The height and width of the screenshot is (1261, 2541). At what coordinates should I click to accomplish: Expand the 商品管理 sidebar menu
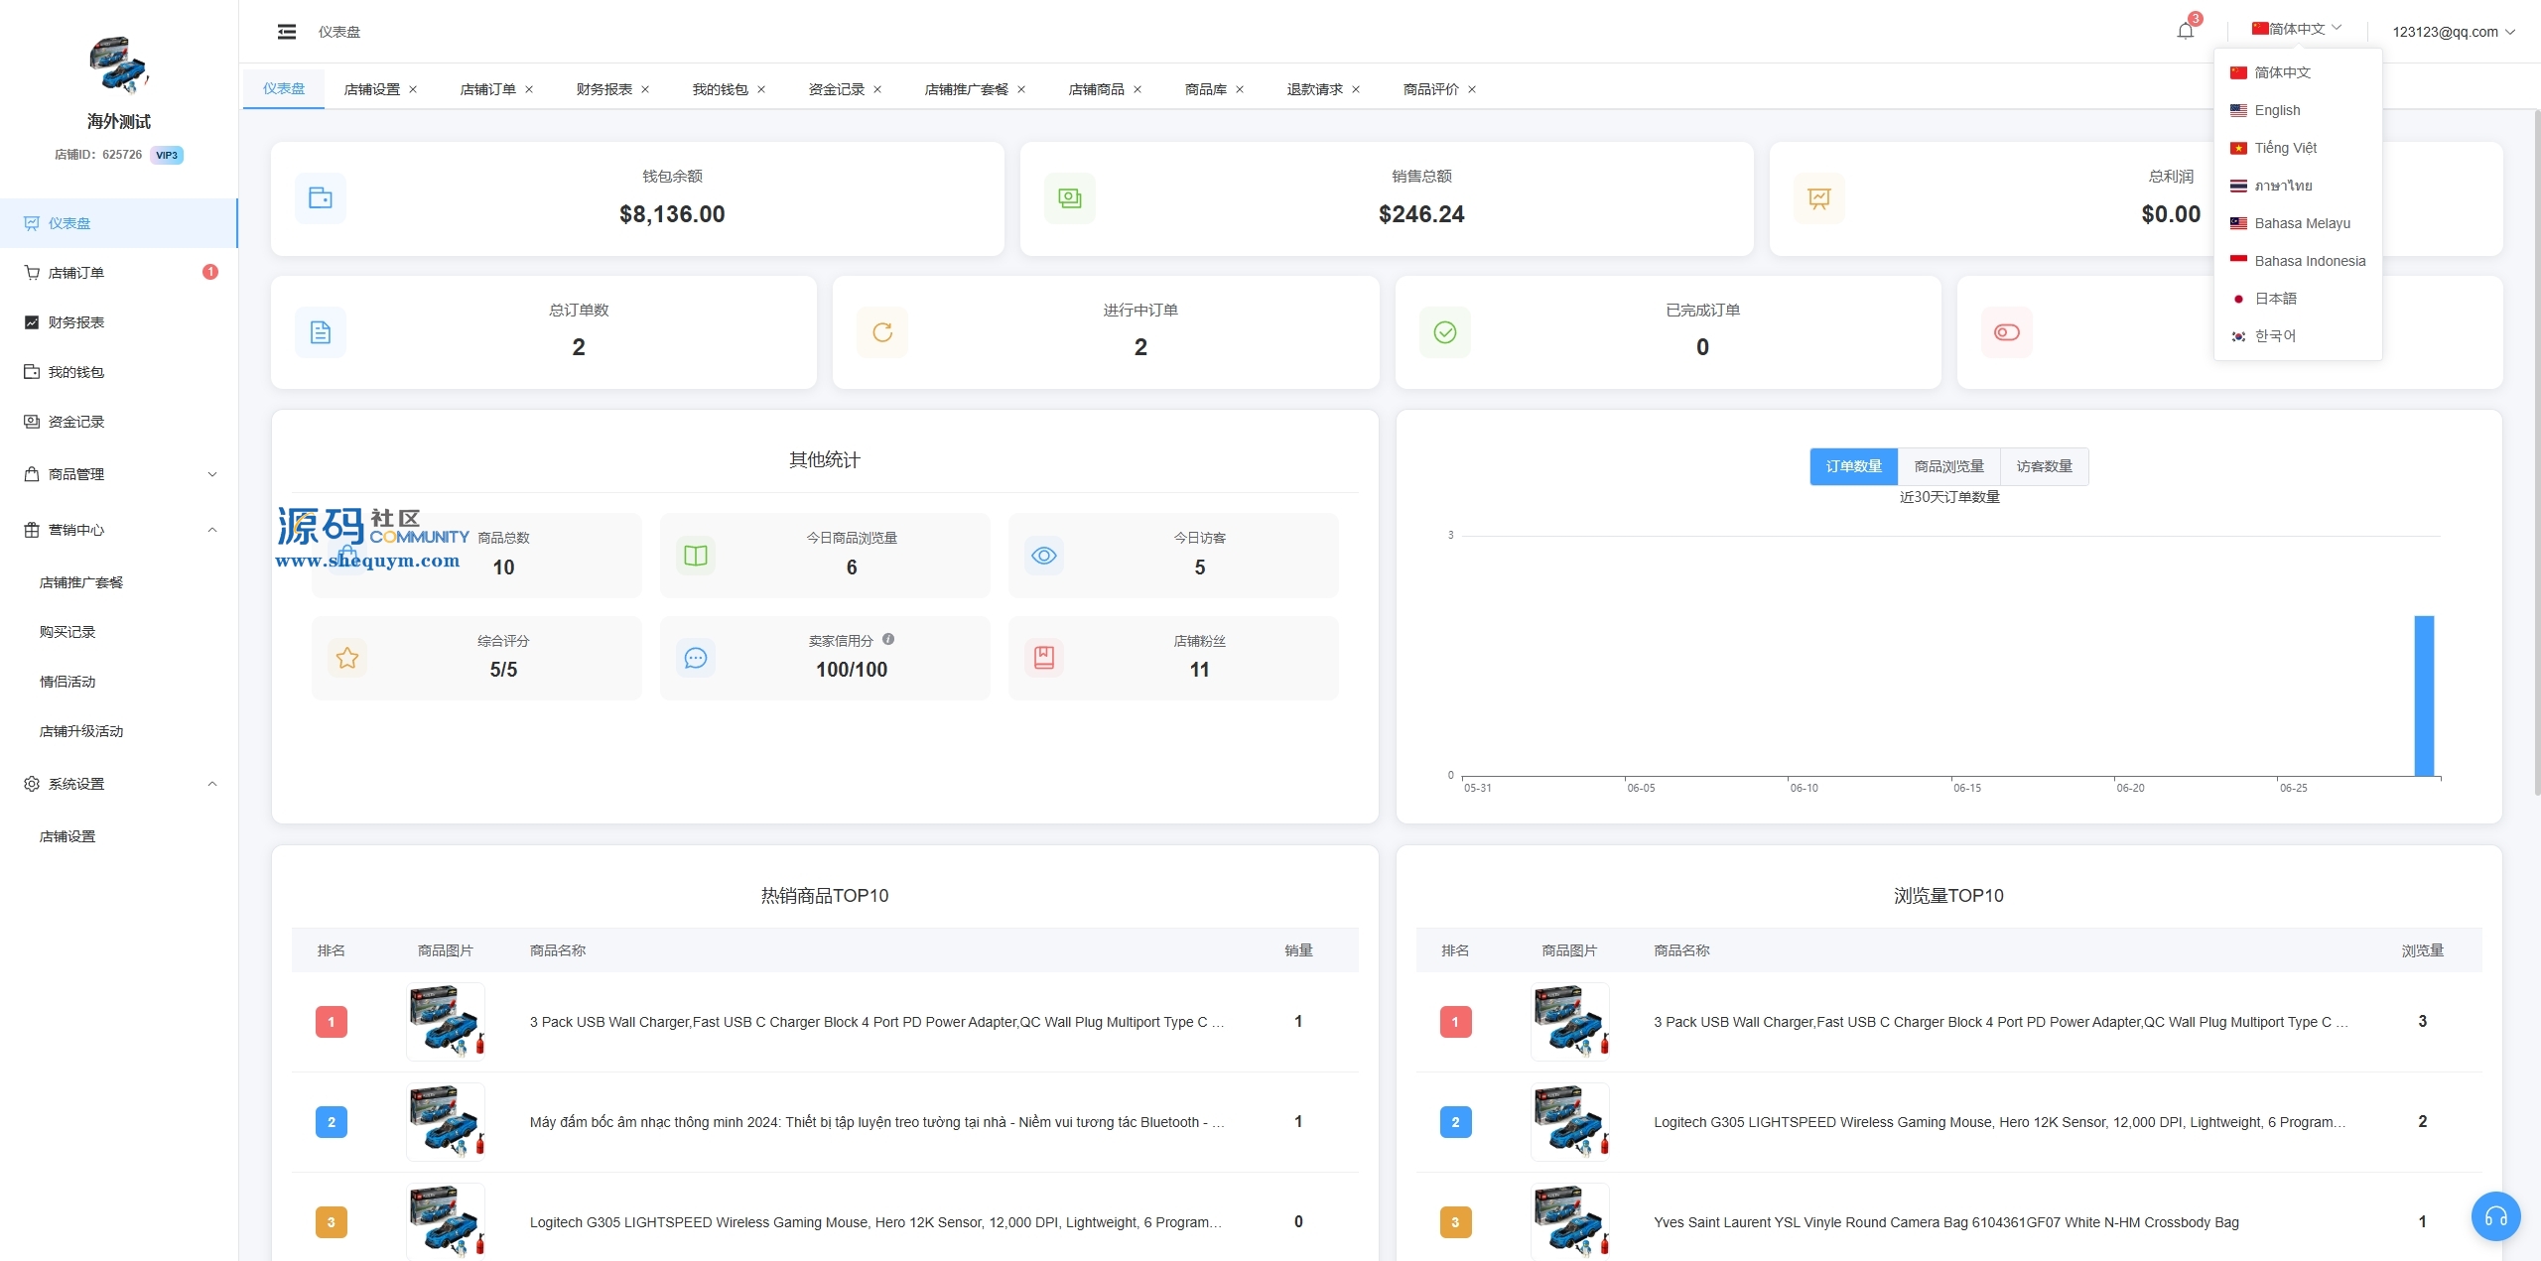click(119, 474)
